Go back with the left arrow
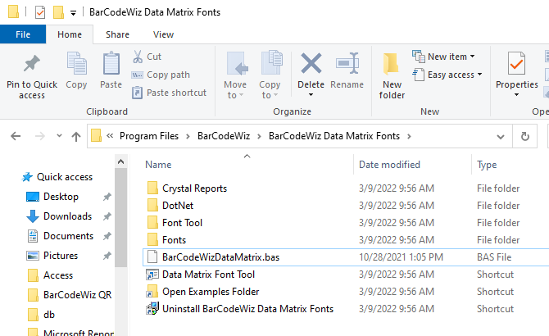Viewport: 549px width, 336px height. [x=16, y=136]
